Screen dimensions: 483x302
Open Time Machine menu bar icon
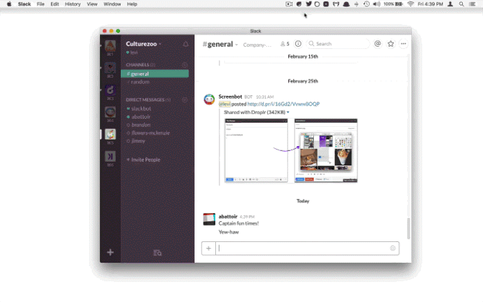click(366, 4)
